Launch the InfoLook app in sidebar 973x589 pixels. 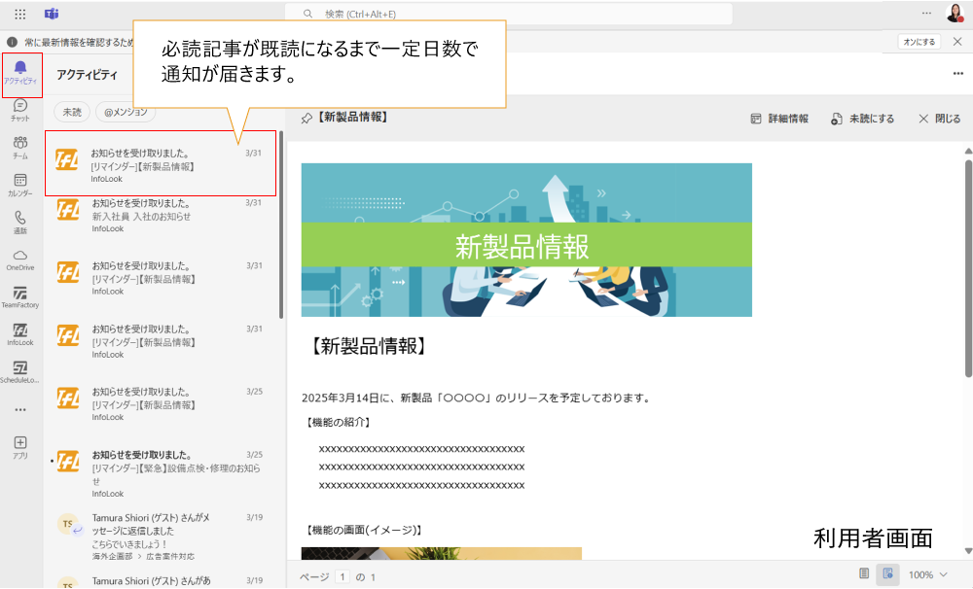coord(20,334)
